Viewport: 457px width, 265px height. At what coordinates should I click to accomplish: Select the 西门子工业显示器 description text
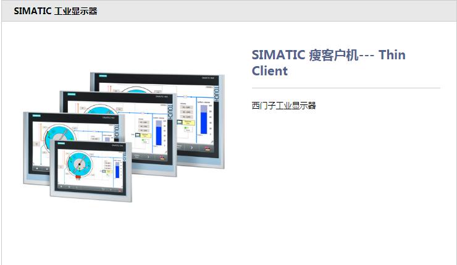point(283,105)
